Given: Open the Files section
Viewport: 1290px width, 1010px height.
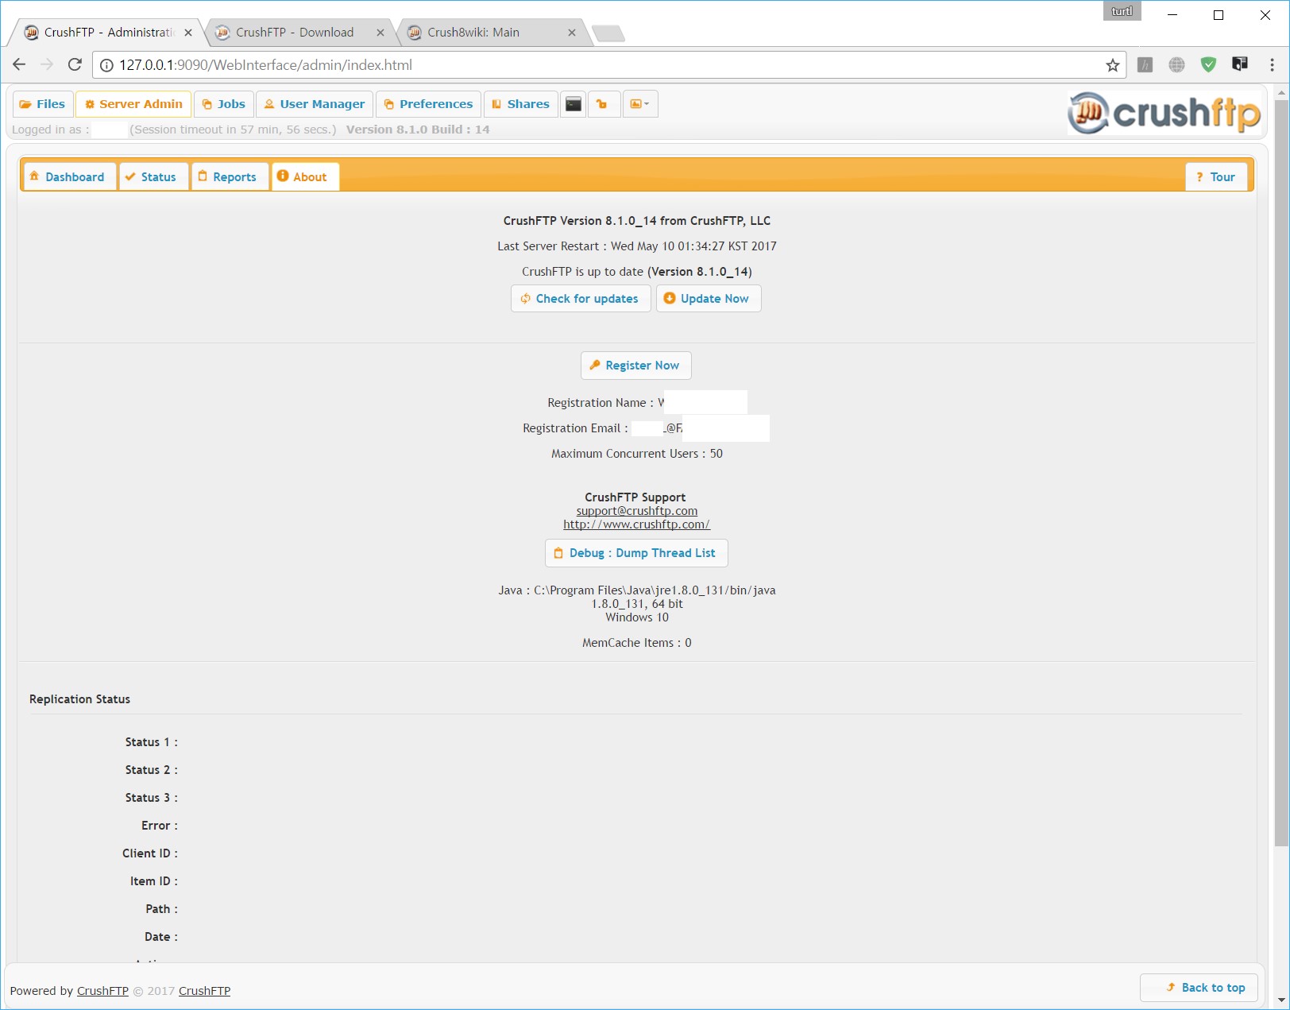Looking at the screenshot, I should 43,104.
